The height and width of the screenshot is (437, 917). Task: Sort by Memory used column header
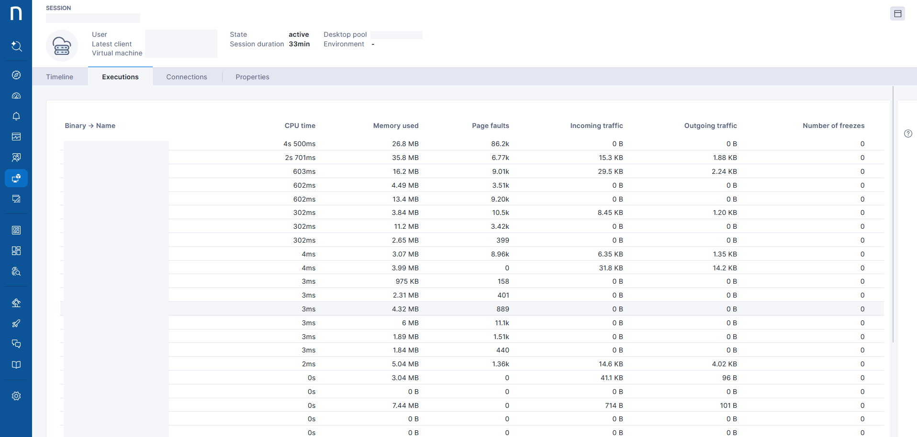pos(395,126)
